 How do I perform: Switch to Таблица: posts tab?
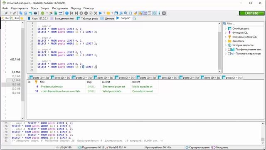click(x=87, y=18)
